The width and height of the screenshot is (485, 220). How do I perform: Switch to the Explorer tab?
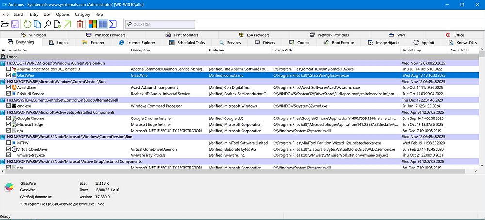click(94, 43)
